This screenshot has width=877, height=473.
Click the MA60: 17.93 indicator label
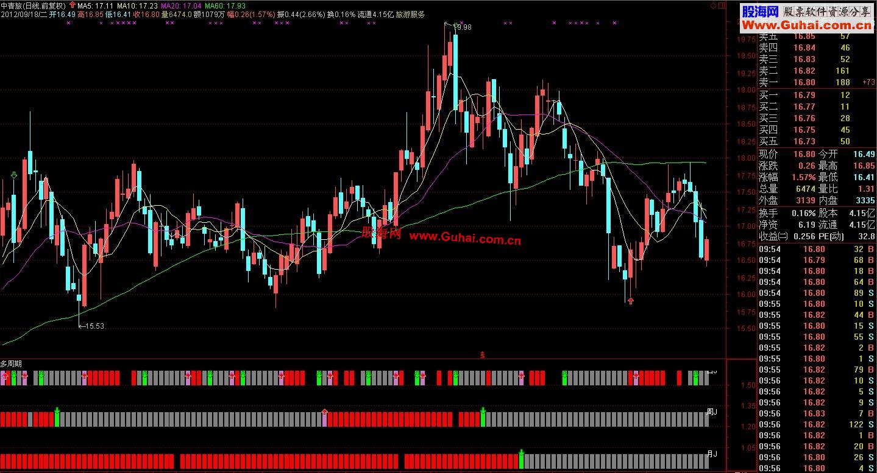pyautogui.click(x=224, y=5)
